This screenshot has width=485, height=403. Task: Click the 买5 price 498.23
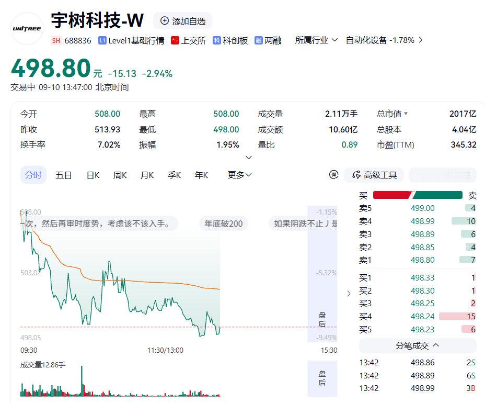tap(422, 329)
